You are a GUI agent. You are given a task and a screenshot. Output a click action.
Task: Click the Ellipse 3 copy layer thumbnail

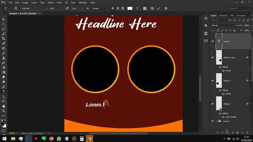219,58
